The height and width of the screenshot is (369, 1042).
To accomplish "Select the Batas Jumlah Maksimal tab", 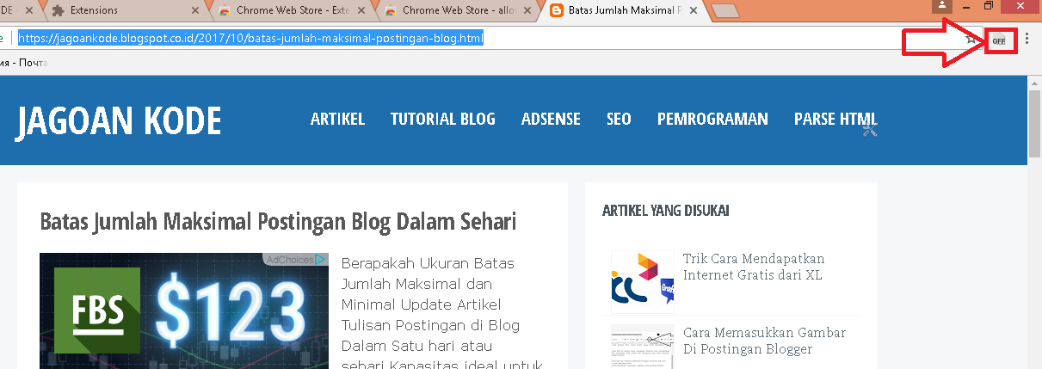I will [626, 10].
